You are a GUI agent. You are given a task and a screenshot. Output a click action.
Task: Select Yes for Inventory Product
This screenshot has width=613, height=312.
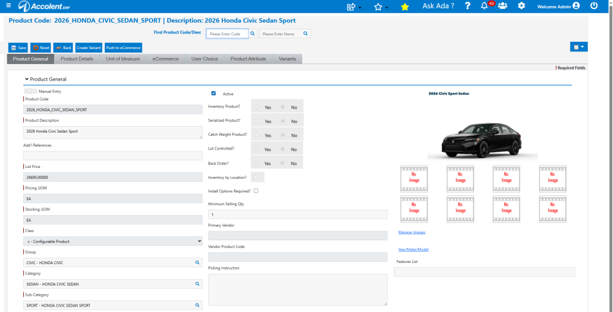point(256,106)
